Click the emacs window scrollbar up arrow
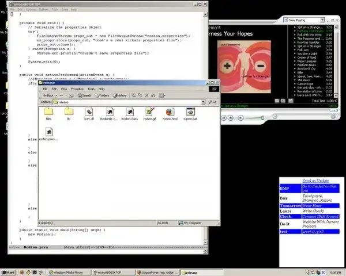 tap(205, 14)
